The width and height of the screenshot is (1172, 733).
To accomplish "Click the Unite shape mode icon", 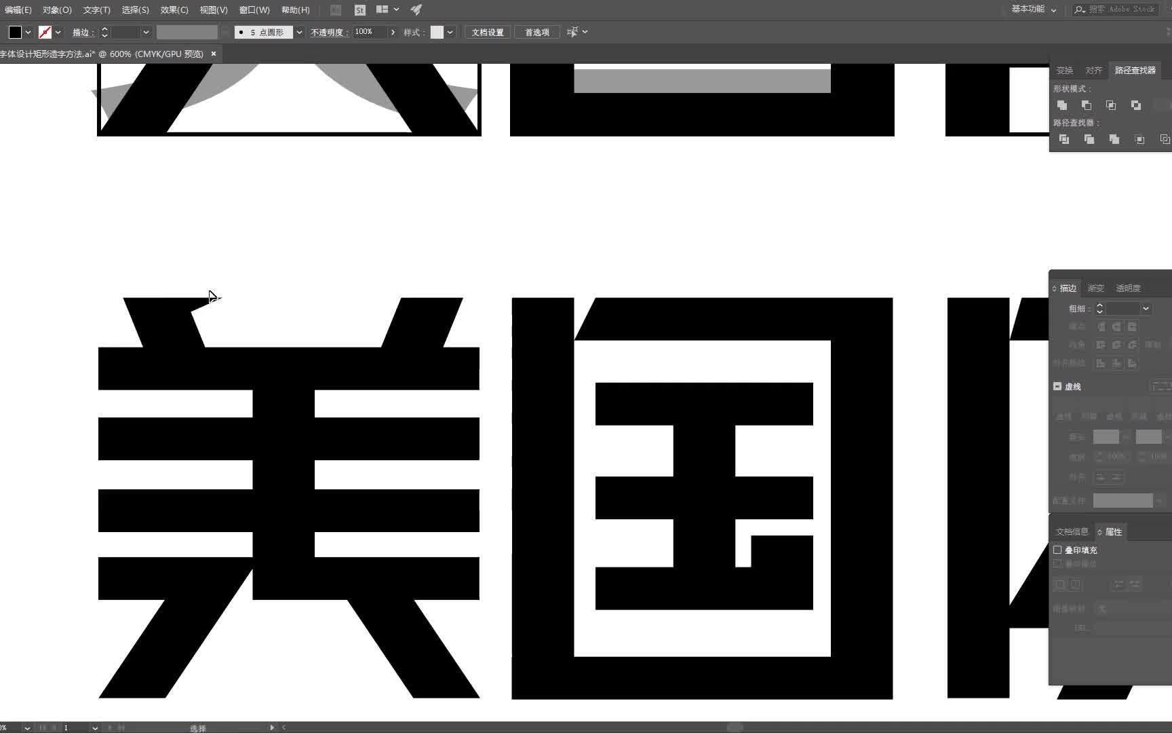I will [x=1062, y=105].
